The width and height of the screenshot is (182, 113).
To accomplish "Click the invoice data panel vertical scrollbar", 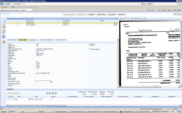I will [118, 63].
